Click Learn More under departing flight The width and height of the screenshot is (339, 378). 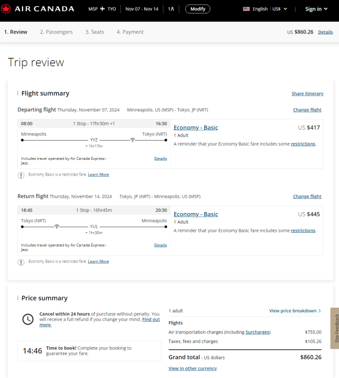click(x=98, y=174)
